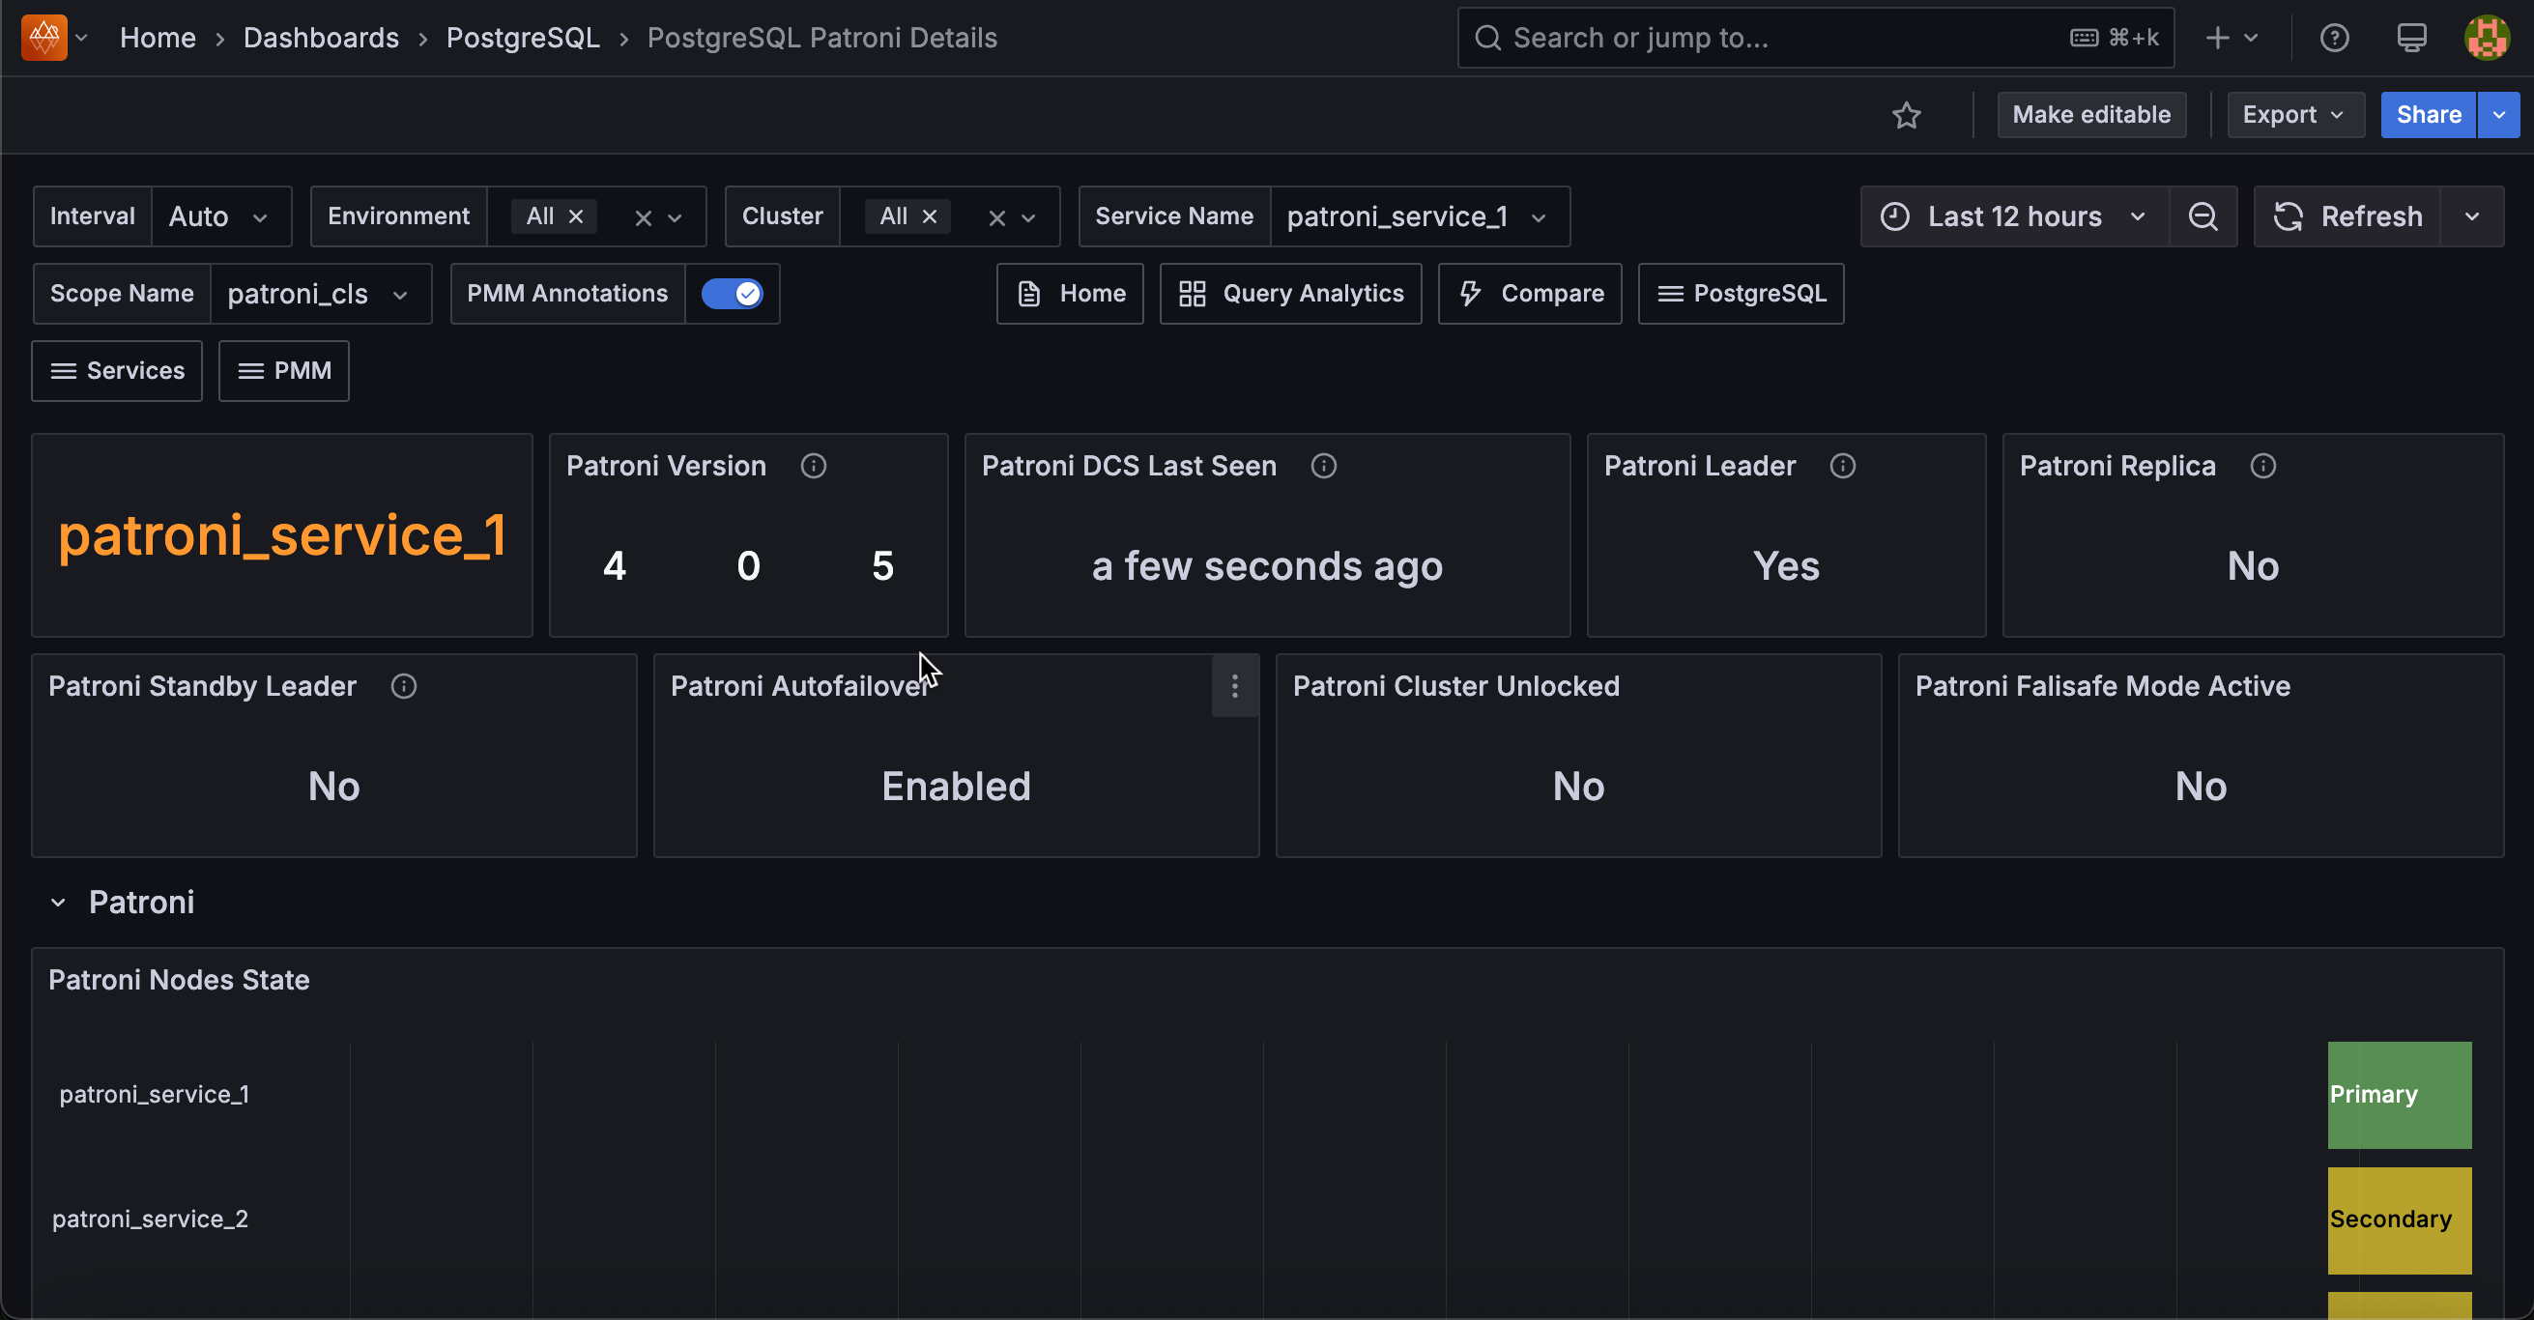Zoom out the time range with magnifier icon
The image size is (2534, 1320).
pyautogui.click(x=2203, y=216)
